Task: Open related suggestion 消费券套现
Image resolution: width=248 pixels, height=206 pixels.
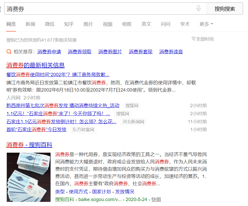Action: click(140, 52)
